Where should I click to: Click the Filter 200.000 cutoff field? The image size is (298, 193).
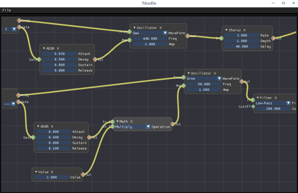[273, 109]
